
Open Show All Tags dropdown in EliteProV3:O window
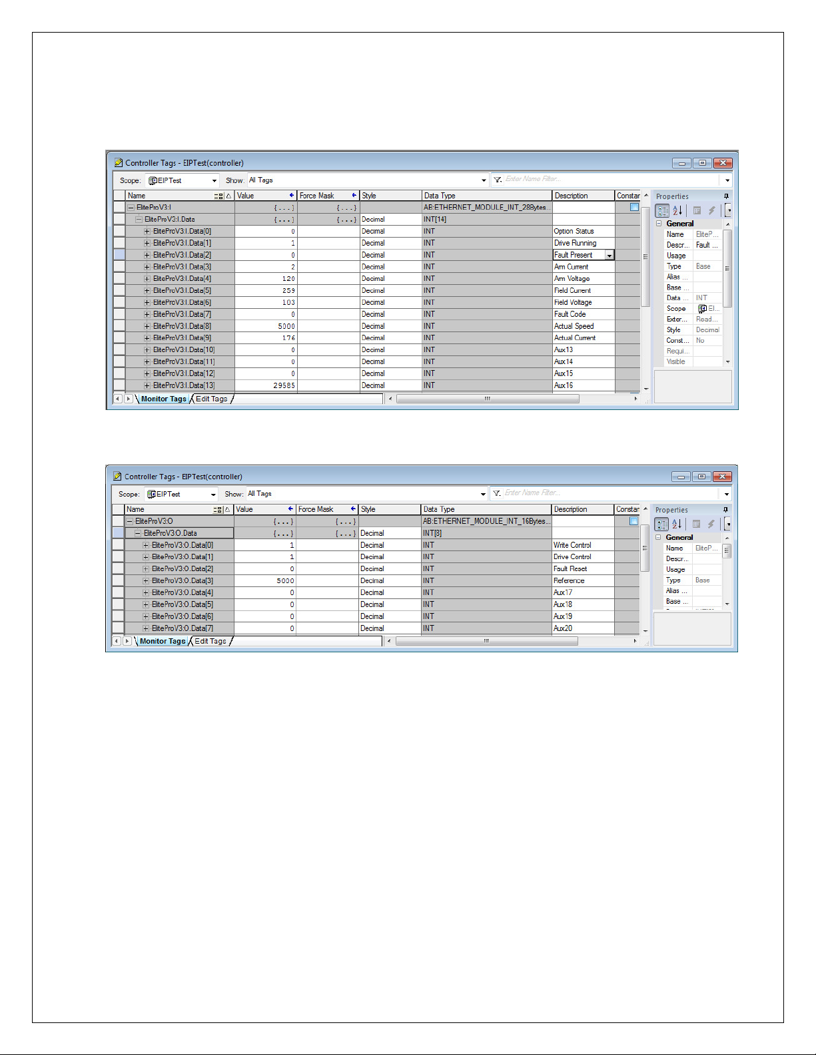483,495
